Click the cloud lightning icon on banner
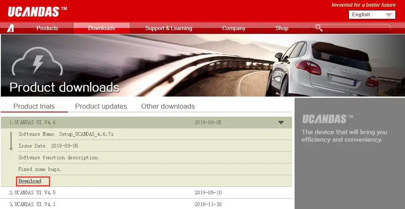This screenshot has width=405, height=209. [x=37, y=61]
